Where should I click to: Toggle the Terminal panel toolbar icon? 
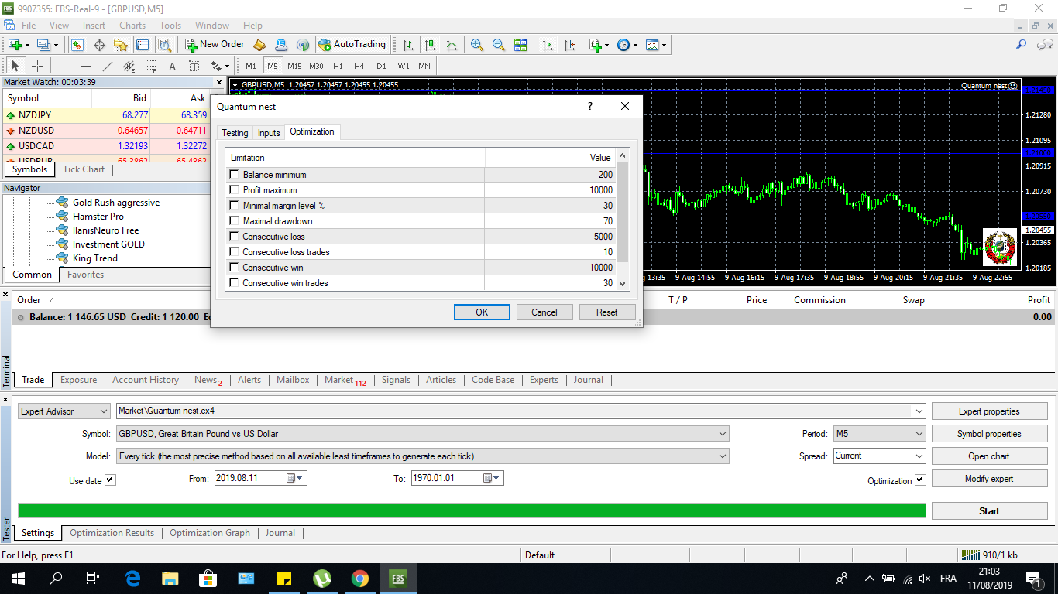tap(142, 45)
